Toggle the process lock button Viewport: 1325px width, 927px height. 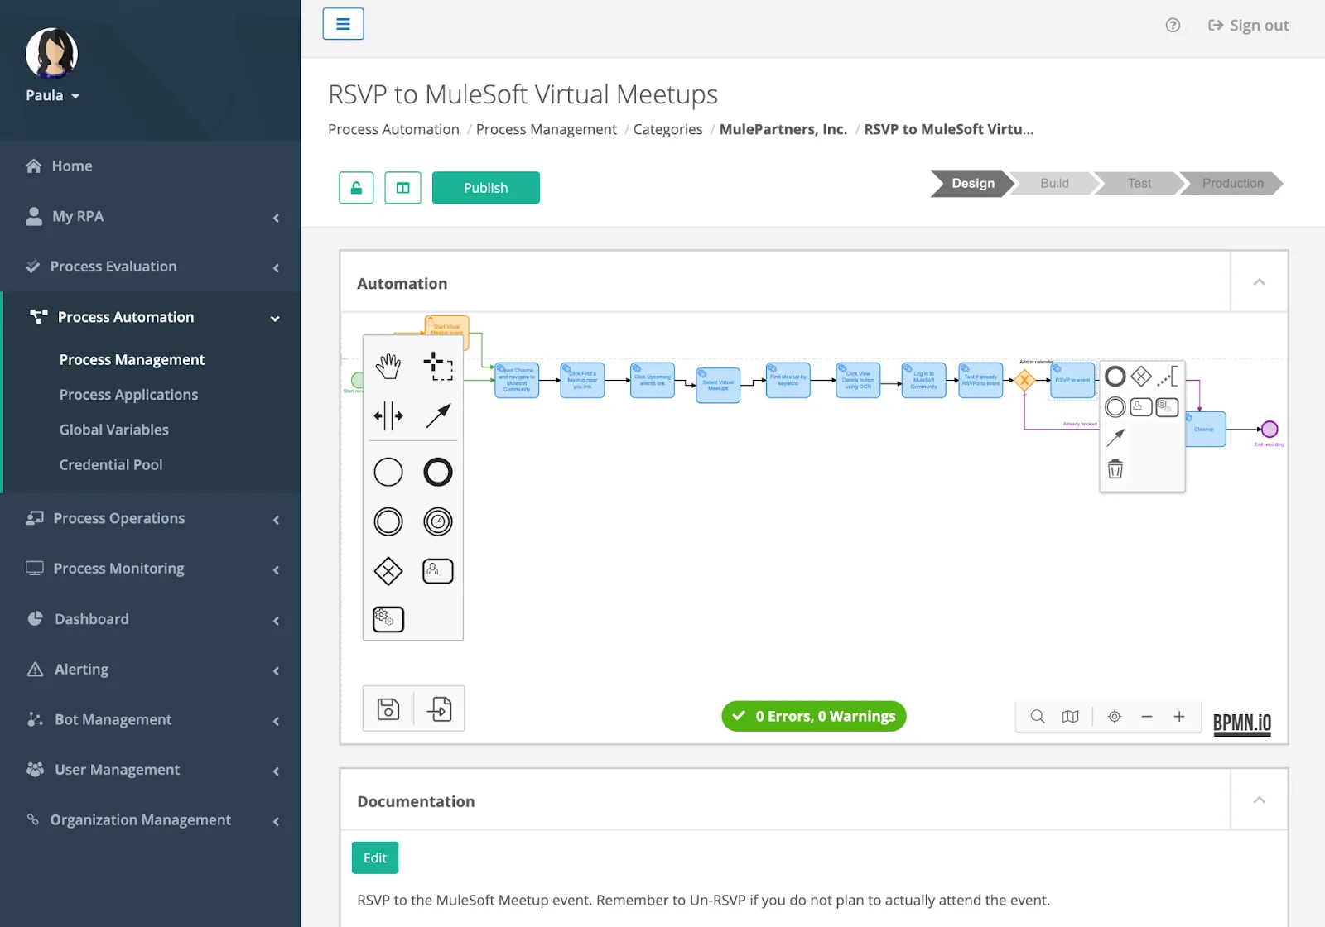point(356,188)
